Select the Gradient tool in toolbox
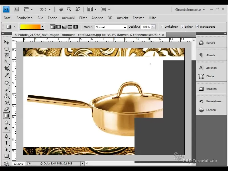 [x=6, y=116]
